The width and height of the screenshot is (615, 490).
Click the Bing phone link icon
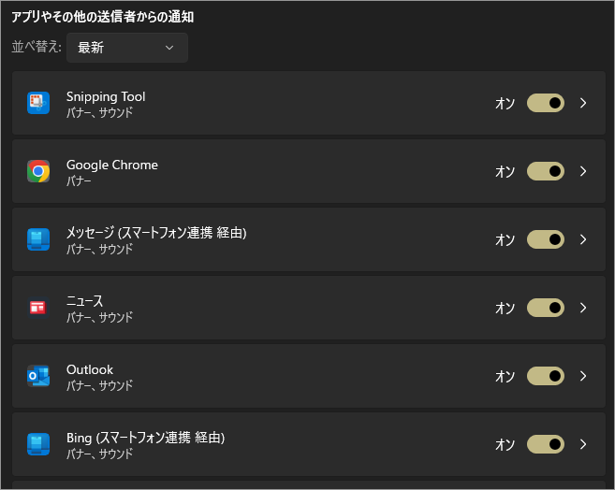click(37, 444)
